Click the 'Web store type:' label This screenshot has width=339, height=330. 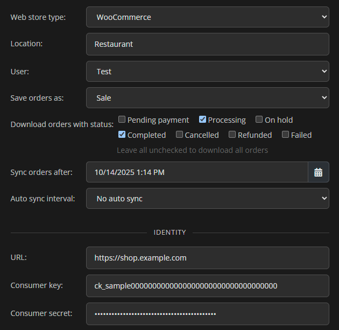(x=38, y=17)
